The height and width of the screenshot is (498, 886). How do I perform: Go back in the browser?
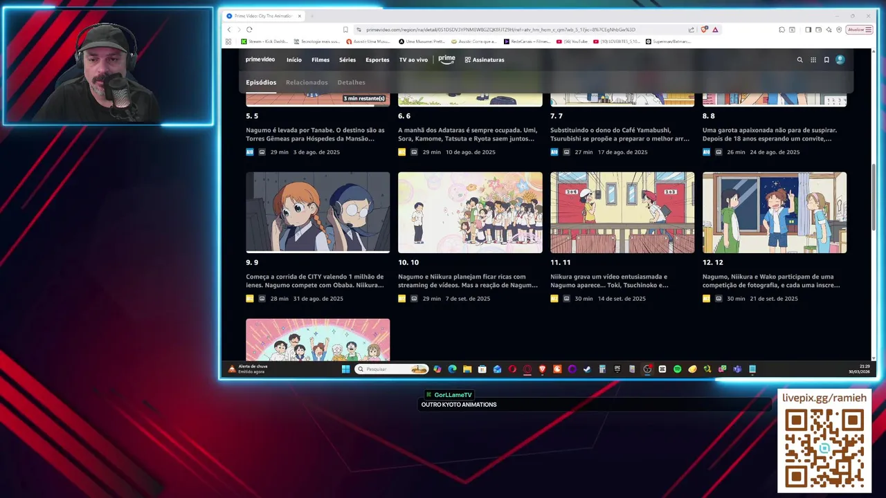coord(229,30)
